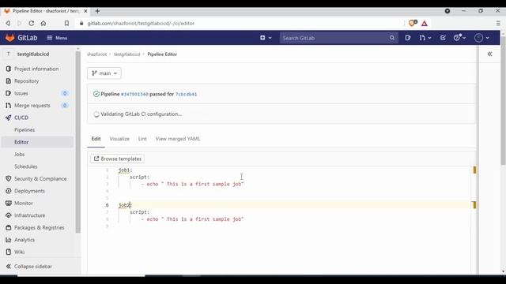Switch to the Lint tab
The height and width of the screenshot is (284, 506).
click(x=142, y=139)
